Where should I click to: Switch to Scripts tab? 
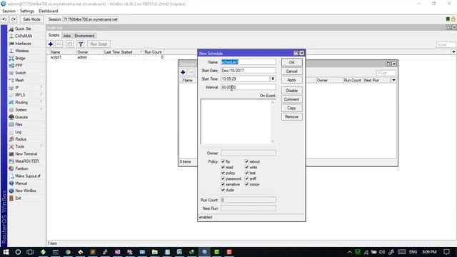tap(54, 35)
